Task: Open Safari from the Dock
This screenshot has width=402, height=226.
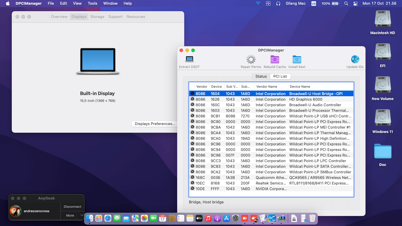Action: pos(108,218)
